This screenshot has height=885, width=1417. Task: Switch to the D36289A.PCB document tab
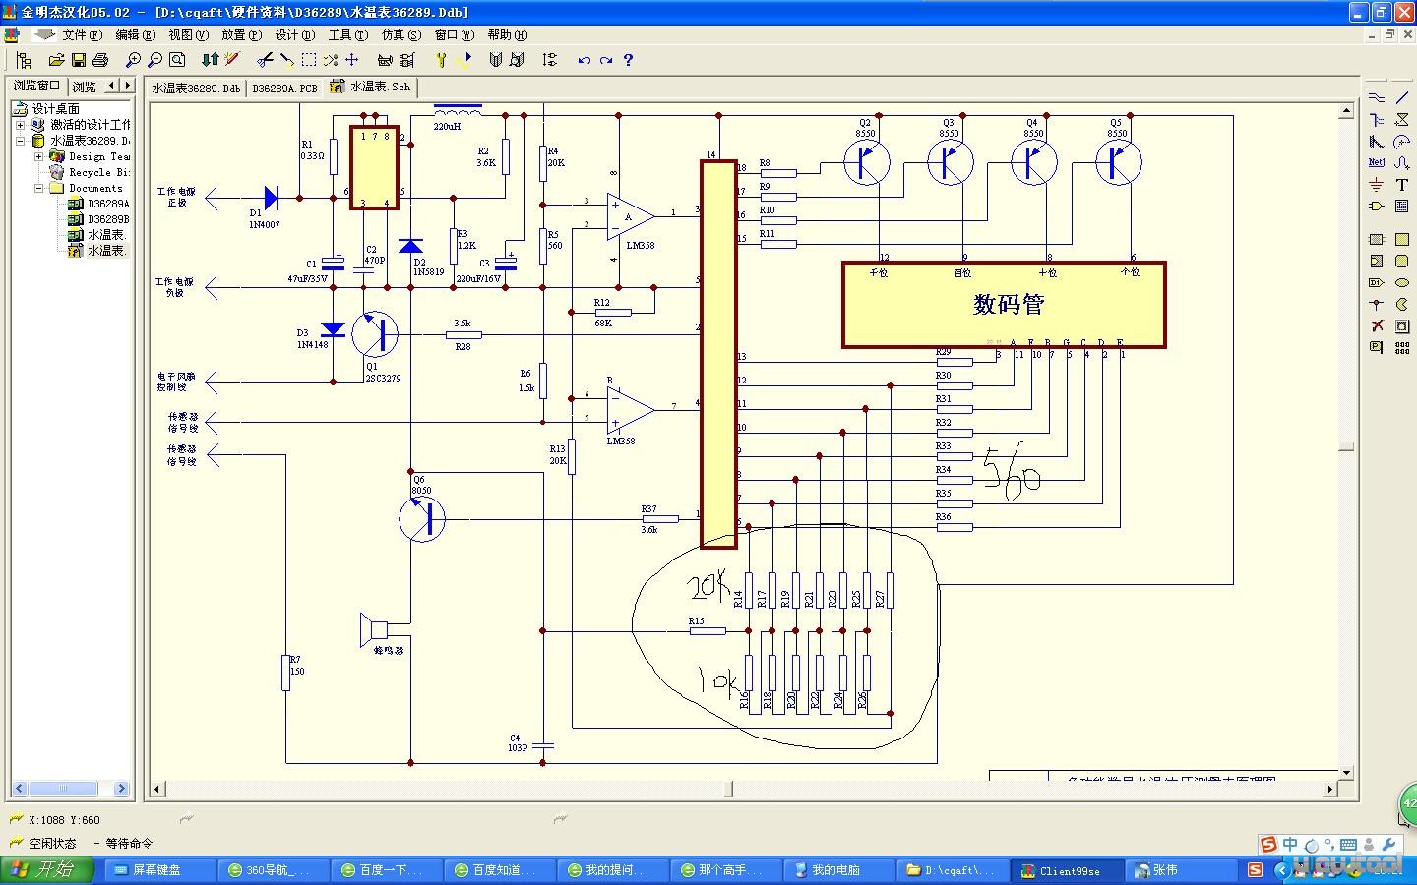(284, 88)
